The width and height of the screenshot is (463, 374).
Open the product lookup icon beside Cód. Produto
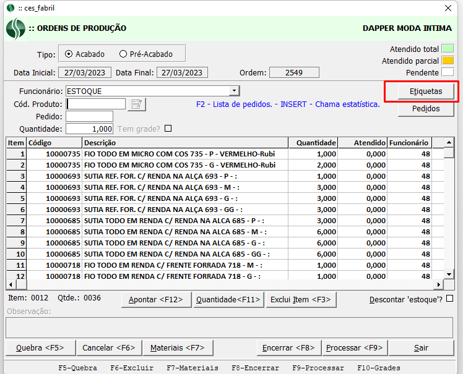point(137,104)
